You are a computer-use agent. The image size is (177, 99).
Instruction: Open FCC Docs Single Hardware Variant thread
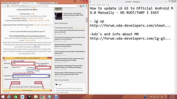(x=70, y=38)
